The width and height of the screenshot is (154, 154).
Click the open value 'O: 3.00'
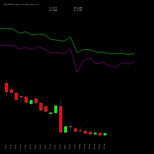[x=53, y=10]
